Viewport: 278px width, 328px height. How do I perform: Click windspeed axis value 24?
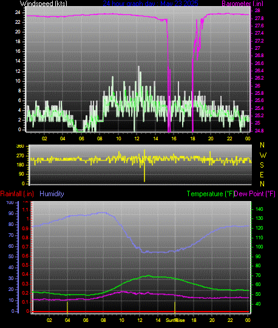pos(18,12)
